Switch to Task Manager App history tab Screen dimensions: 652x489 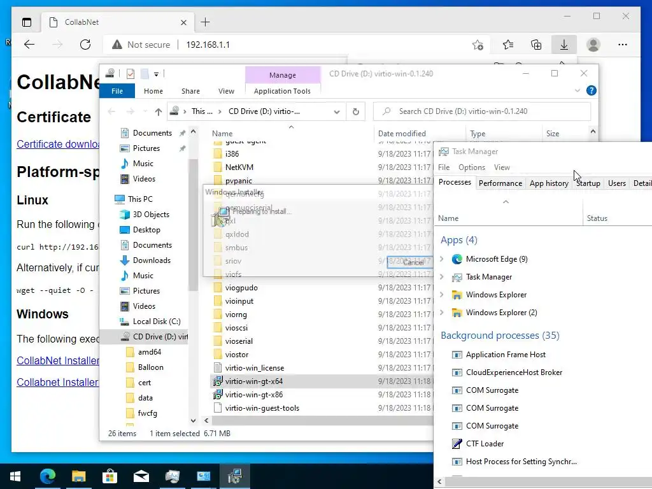click(549, 183)
